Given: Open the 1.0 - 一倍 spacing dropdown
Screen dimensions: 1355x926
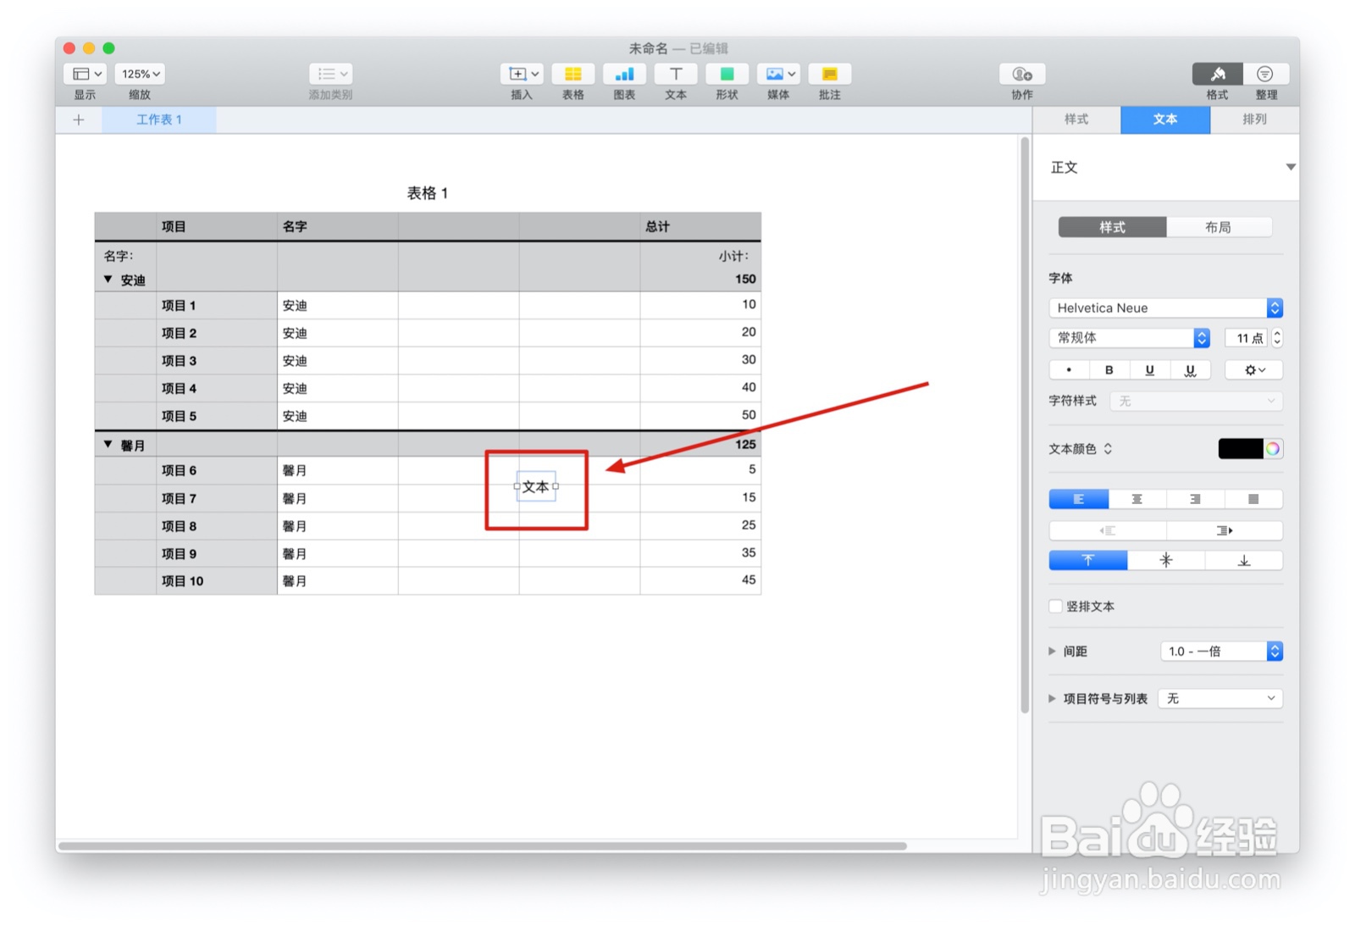Looking at the screenshot, I should coord(1221,651).
